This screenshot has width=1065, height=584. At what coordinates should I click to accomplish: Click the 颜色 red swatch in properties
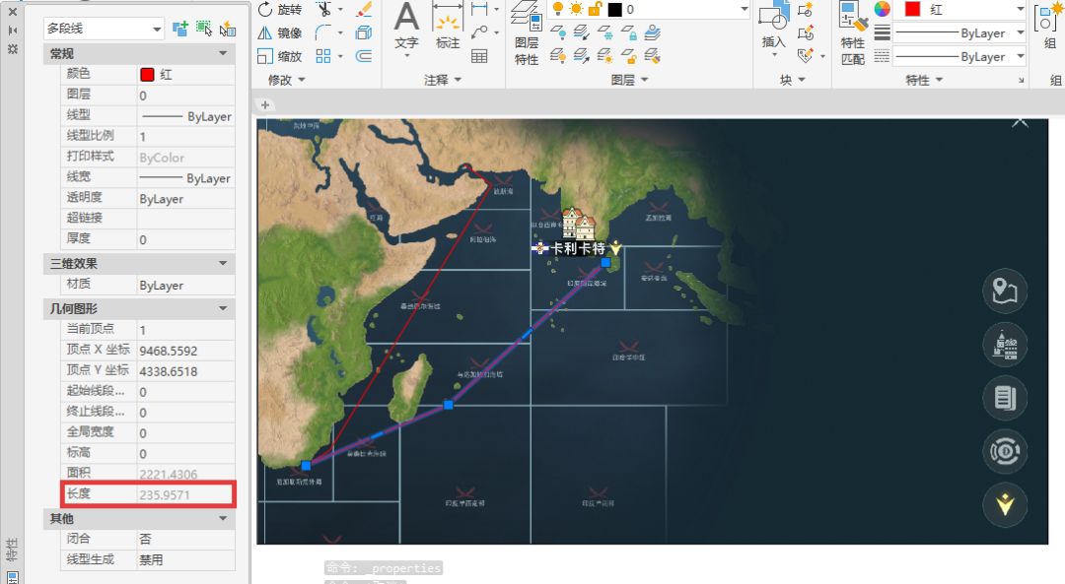(x=147, y=75)
